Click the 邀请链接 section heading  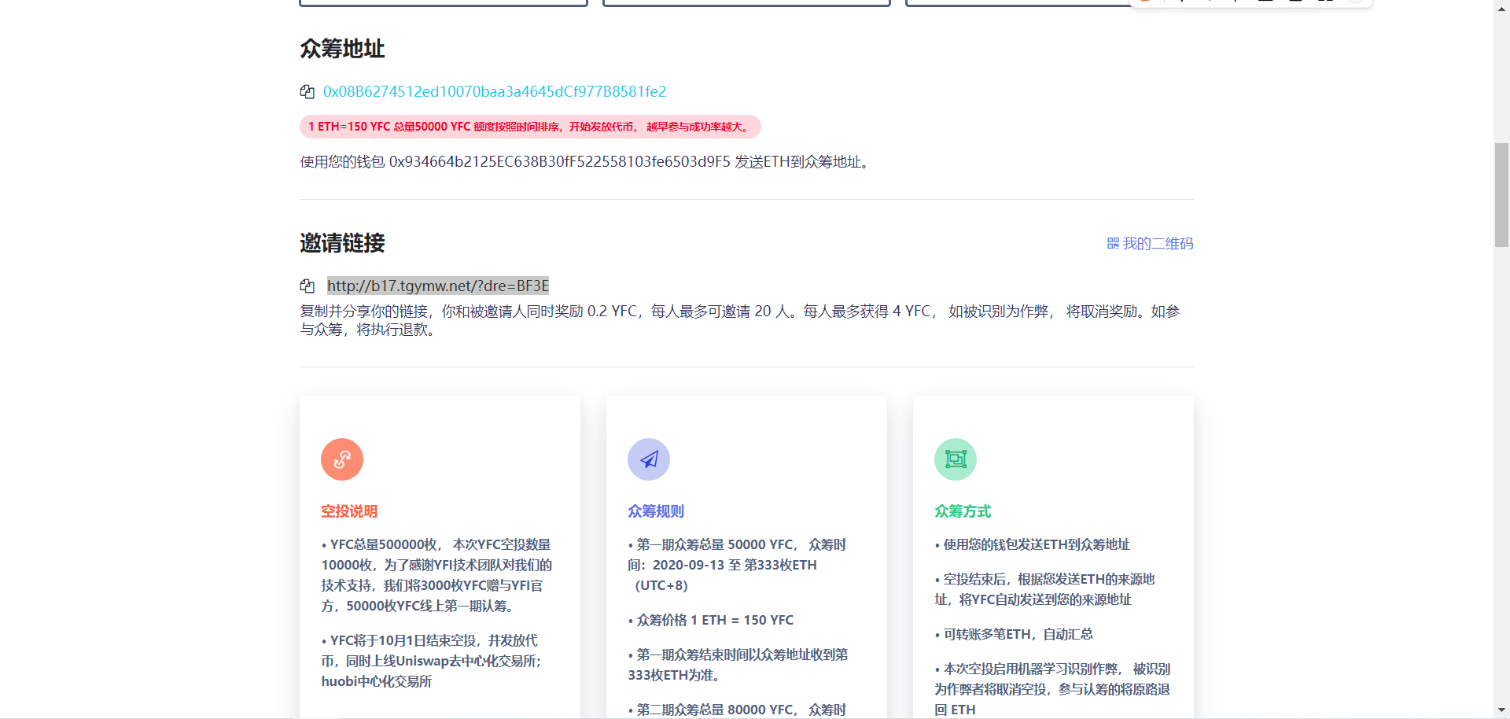tap(342, 243)
